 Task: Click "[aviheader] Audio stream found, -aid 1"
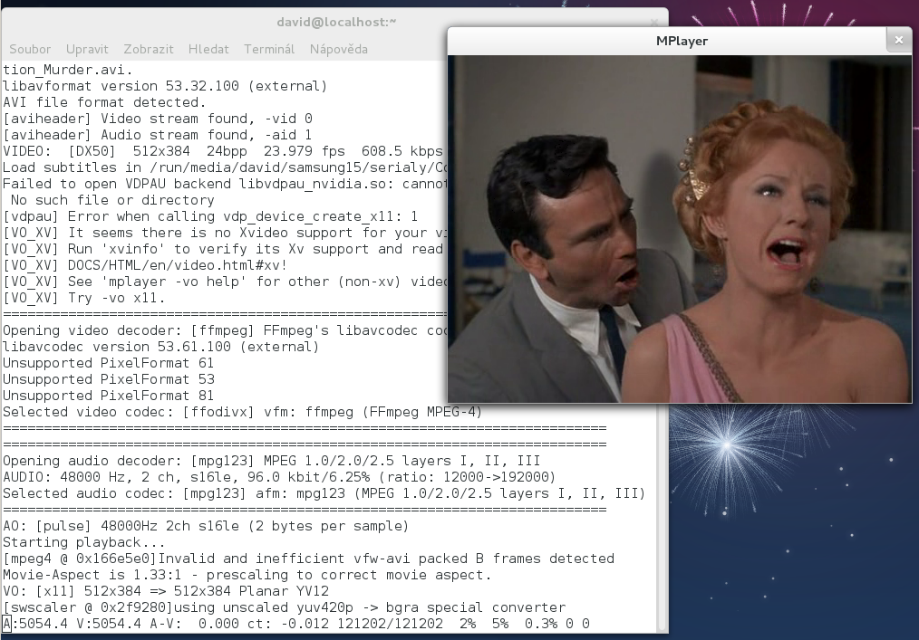[157, 135]
